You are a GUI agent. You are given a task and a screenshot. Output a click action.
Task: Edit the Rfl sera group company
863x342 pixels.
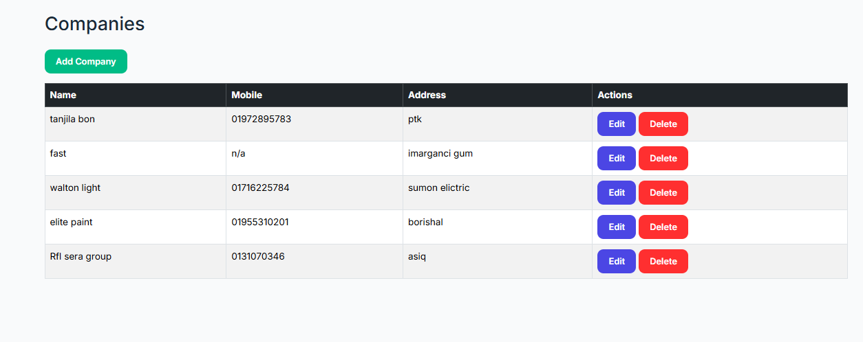point(616,262)
